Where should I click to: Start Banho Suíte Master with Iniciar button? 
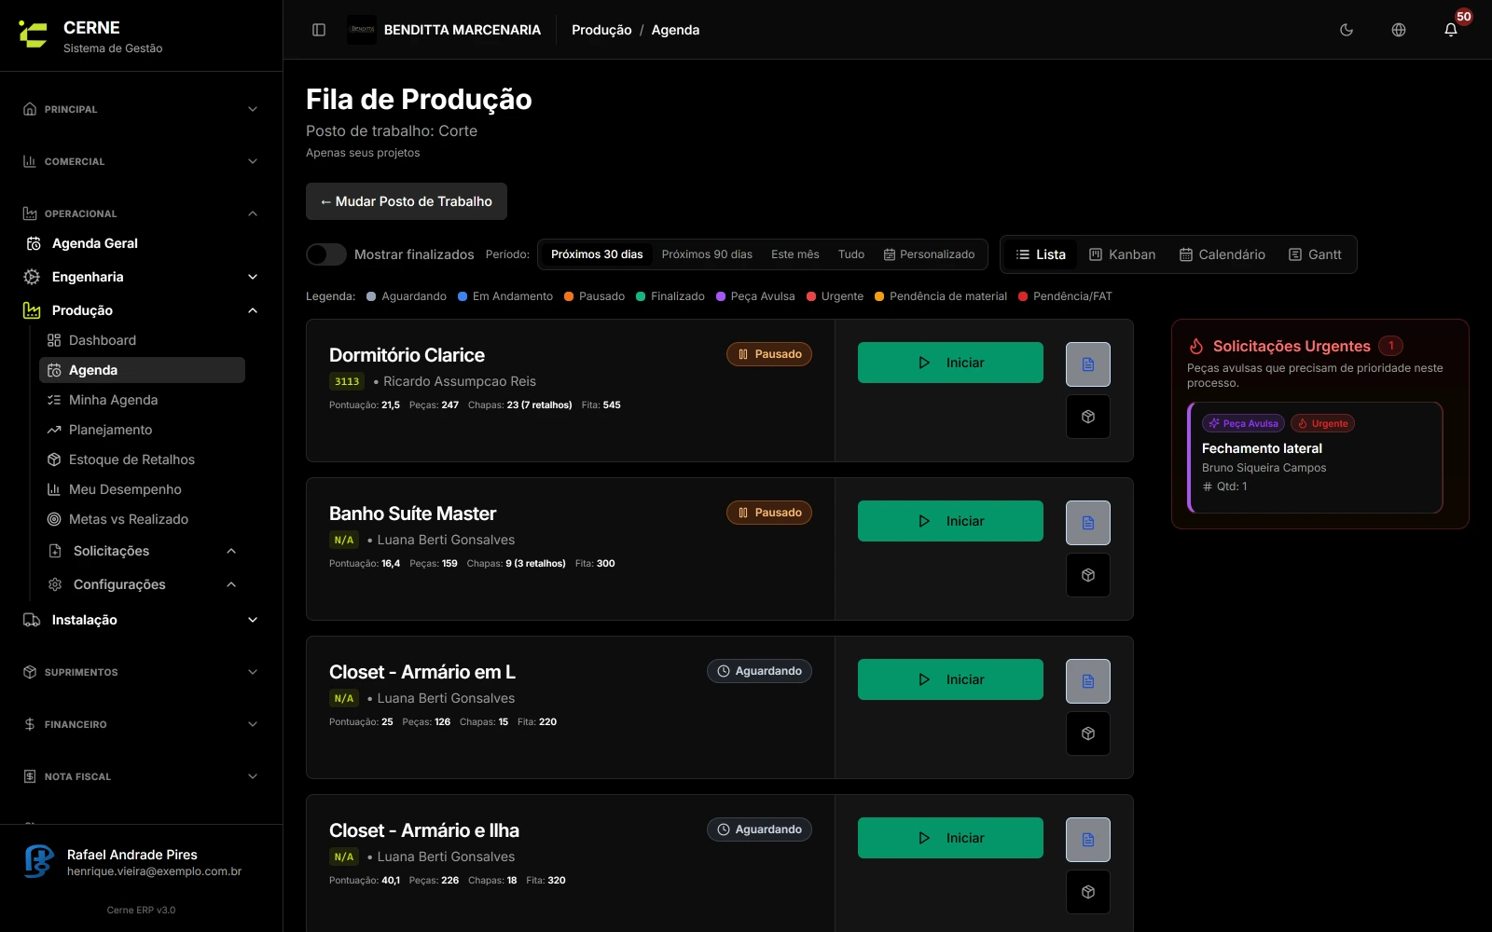[x=950, y=521]
